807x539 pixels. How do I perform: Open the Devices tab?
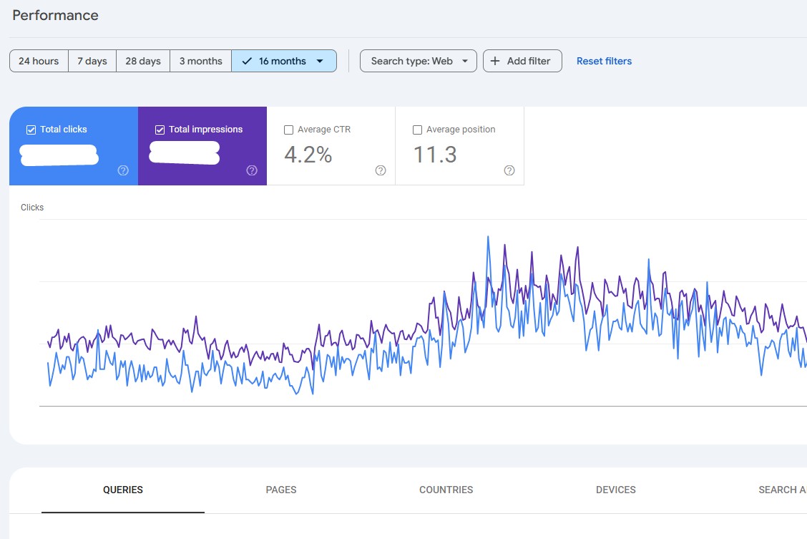click(x=615, y=490)
